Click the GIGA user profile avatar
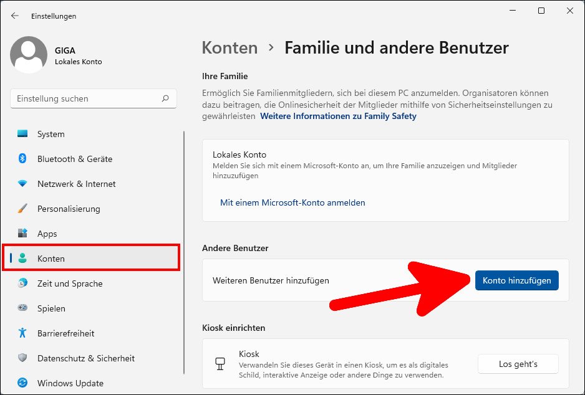 point(29,55)
